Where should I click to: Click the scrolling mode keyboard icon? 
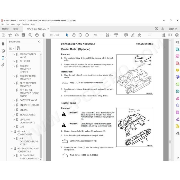(116, 35)
